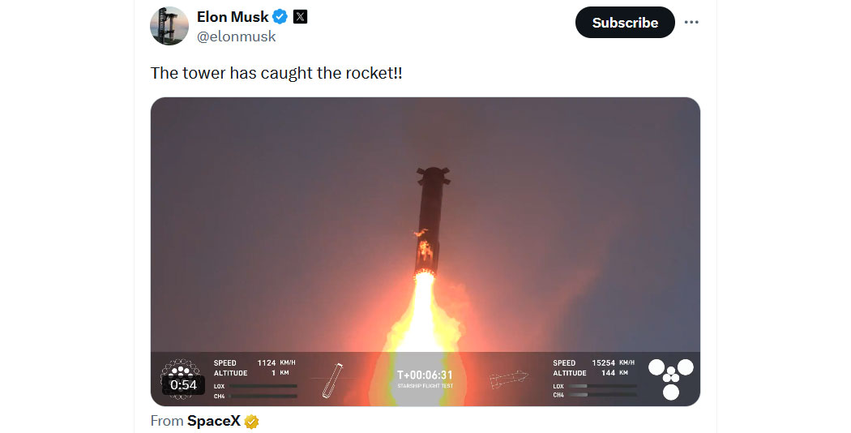
Task: Click the tilted booster outline icon
Action: 332,380
